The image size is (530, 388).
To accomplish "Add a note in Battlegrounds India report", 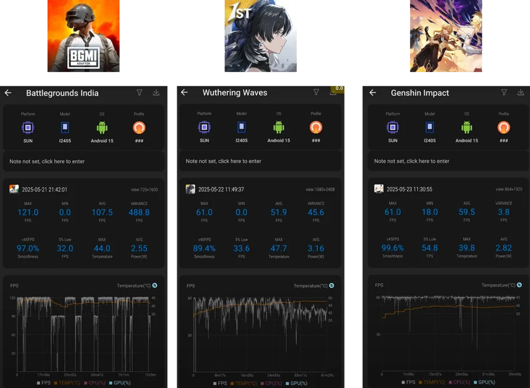I will (x=83, y=161).
